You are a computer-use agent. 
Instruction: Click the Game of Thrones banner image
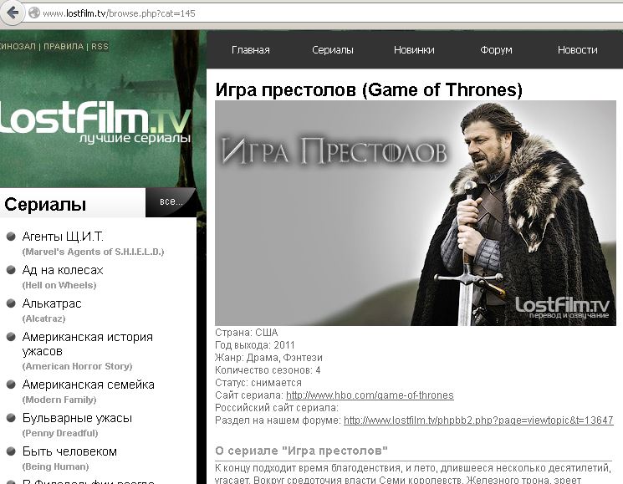tap(415, 213)
